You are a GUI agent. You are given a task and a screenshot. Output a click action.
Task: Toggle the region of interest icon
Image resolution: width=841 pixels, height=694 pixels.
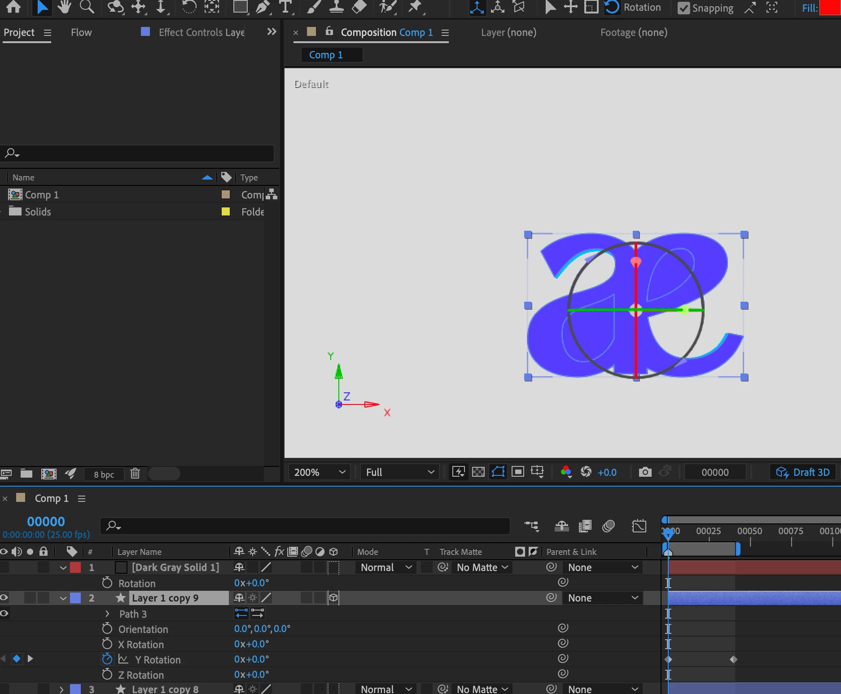(x=518, y=472)
